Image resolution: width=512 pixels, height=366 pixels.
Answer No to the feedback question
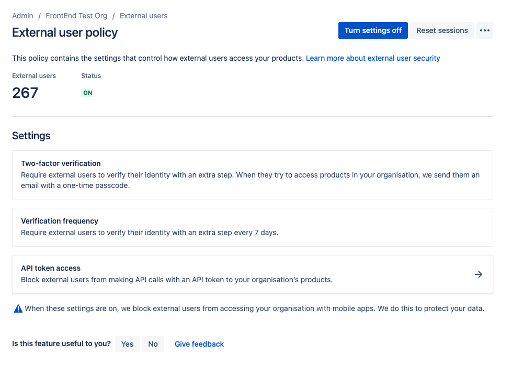pyautogui.click(x=153, y=344)
